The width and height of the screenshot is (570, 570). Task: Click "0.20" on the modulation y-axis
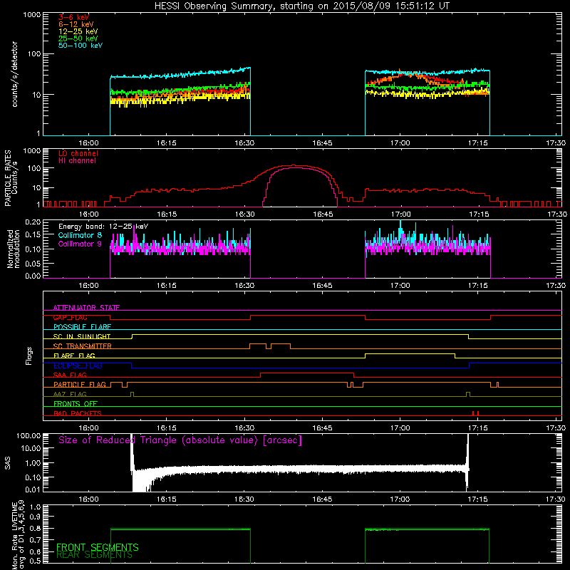pos(33,222)
